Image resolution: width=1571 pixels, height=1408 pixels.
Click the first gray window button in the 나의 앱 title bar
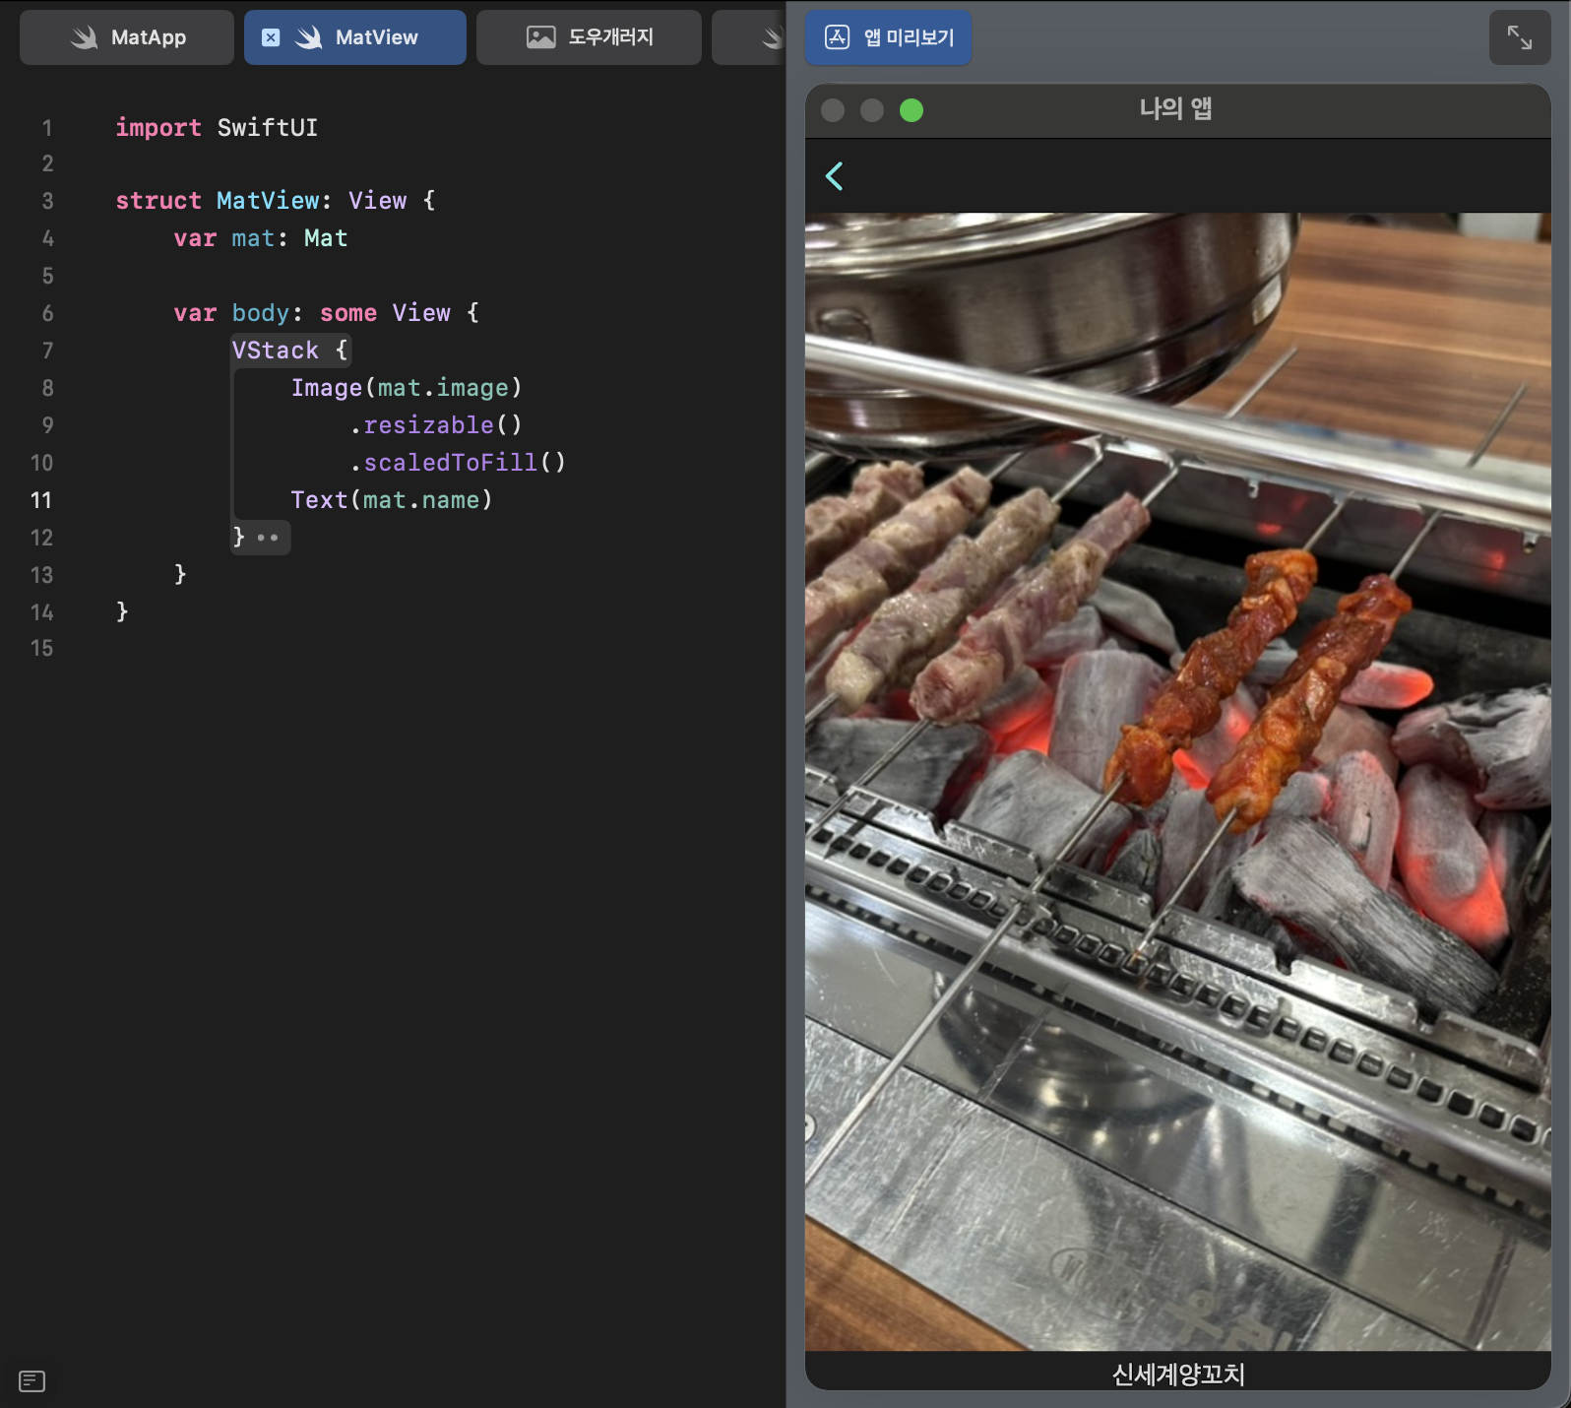[x=833, y=110]
